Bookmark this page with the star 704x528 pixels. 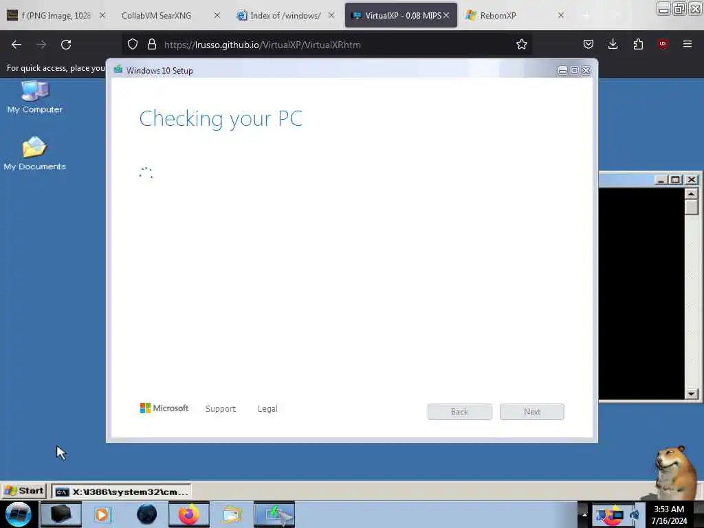click(x=521, y=44)
